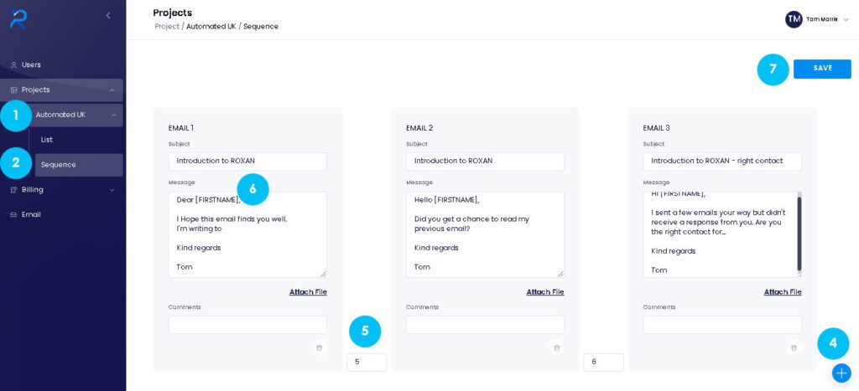859x391 pixels.
Task: Click the Sequence breadcrumb item
Action: 261,26
